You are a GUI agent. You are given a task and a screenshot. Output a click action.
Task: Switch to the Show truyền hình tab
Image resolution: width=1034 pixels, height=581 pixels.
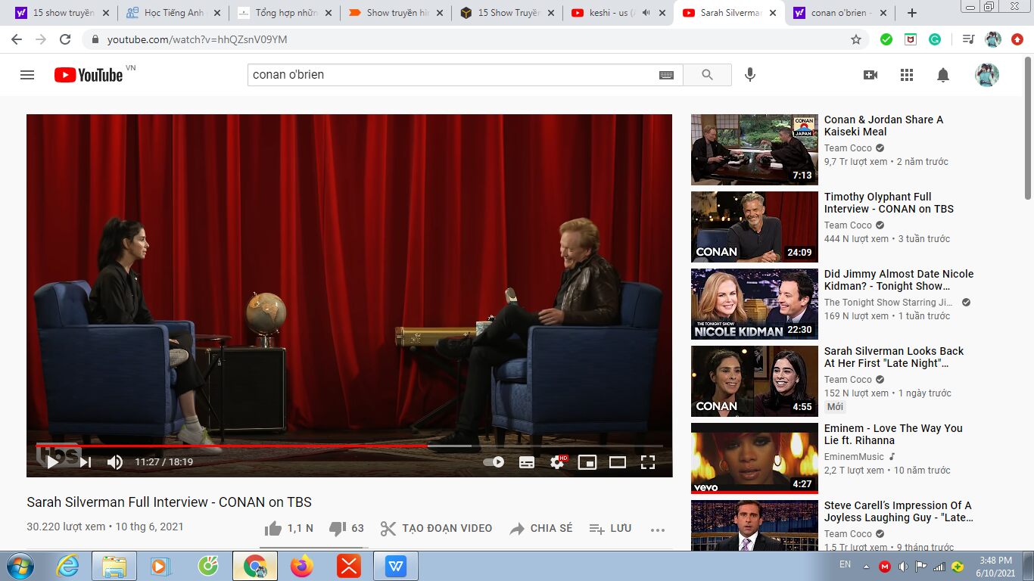pyautogui.click(x=396, y=13)
